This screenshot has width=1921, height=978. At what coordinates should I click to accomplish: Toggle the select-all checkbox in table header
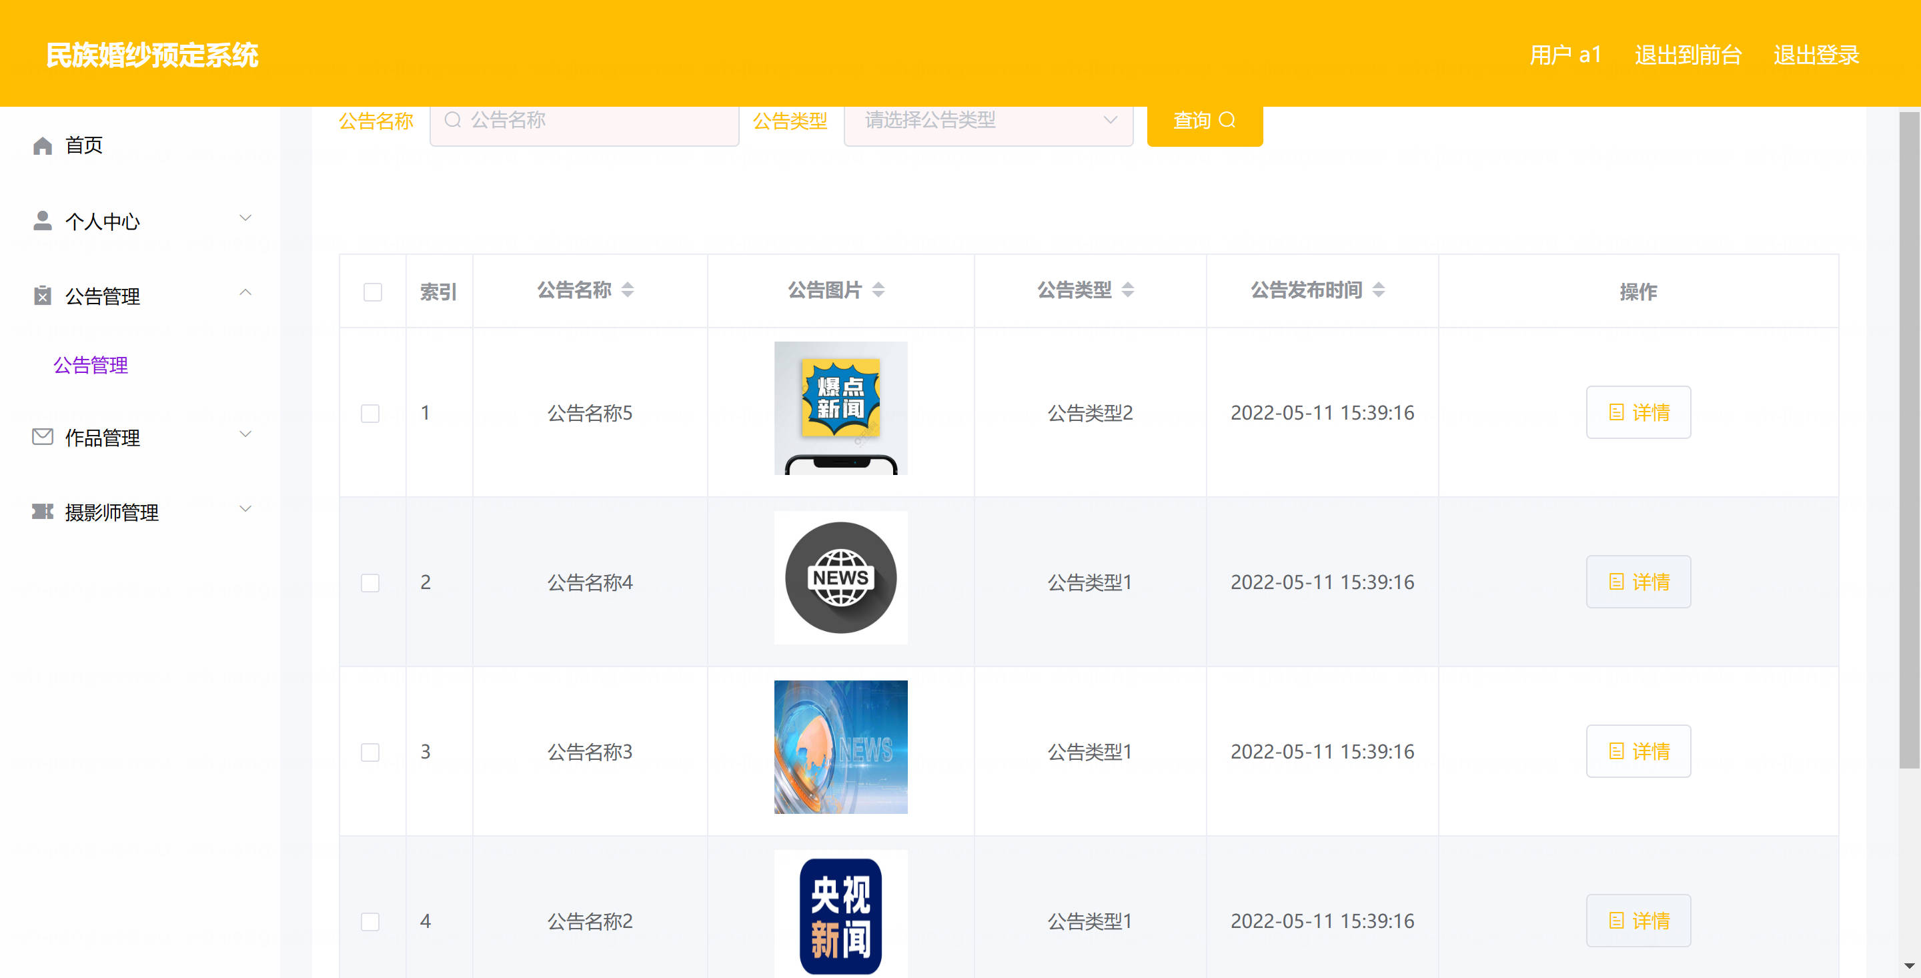click(373, 292)
